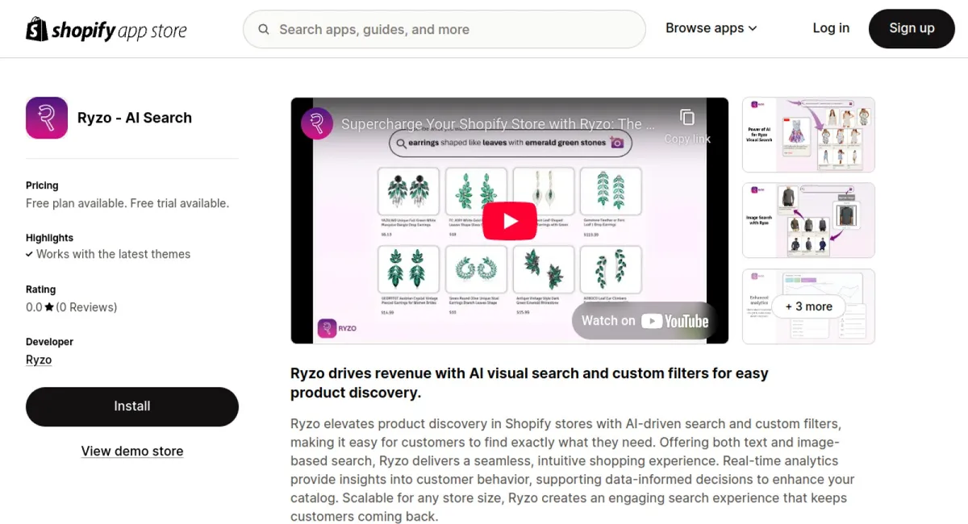Click the Install button
The image size is (968, 524).
click(132, 406)
